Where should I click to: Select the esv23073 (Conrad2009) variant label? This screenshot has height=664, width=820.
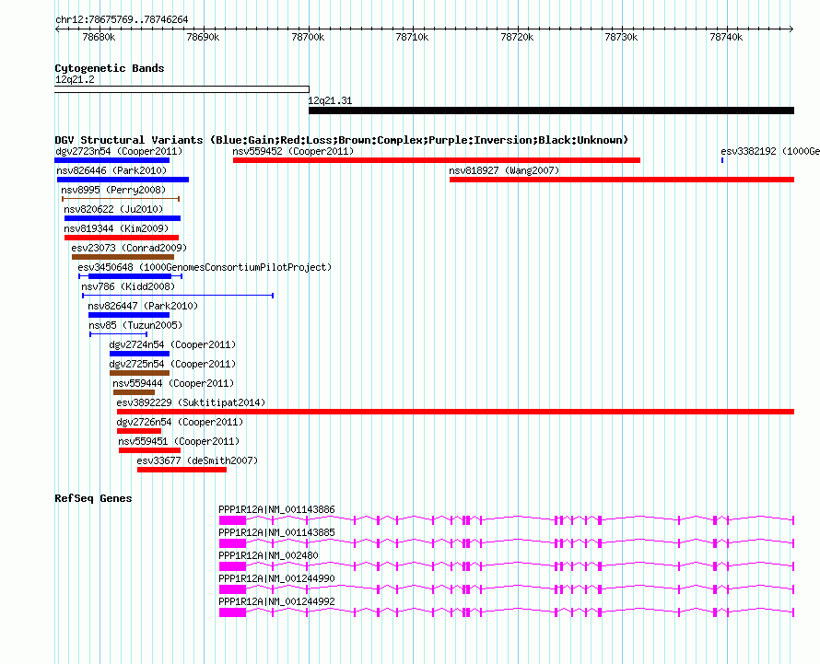coord(129,248)
